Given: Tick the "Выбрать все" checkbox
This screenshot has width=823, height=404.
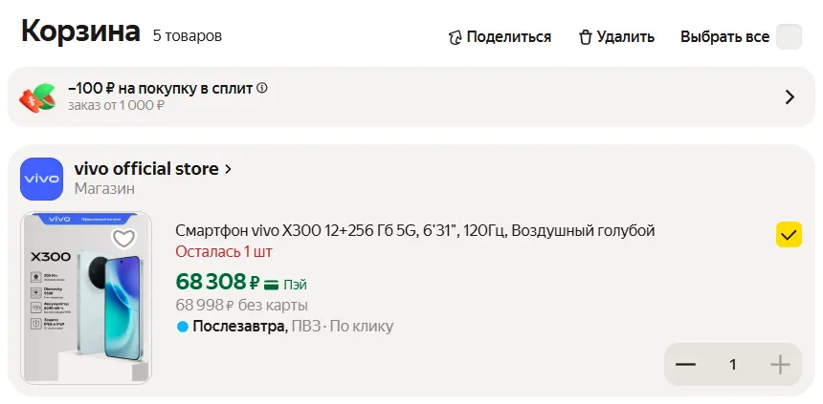Looking at the screenshot, I should tap(789, 37).
